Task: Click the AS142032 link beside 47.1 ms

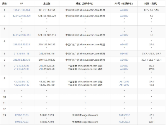Action: (x=124, y=115)
